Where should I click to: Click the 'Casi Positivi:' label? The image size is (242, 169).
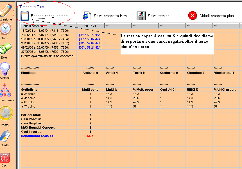[31, 119]
